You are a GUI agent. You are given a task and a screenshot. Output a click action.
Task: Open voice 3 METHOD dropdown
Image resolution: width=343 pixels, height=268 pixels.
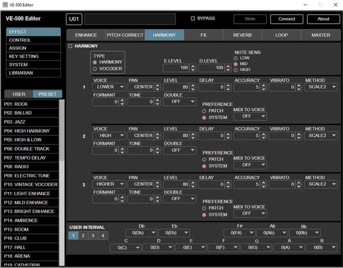[321, 184]
